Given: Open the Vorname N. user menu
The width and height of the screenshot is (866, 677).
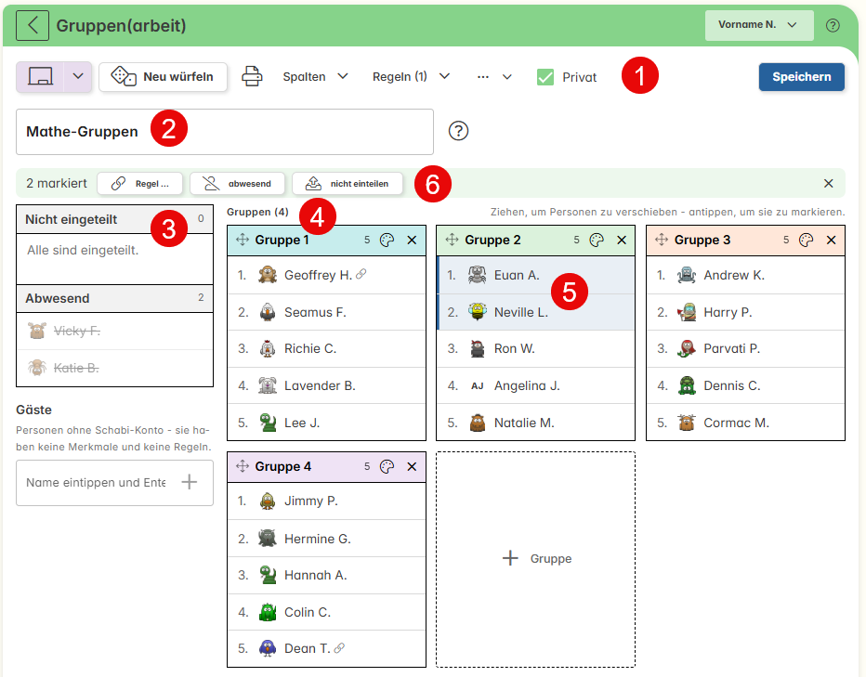Looking at the screenshot, I should [x=759, y=25].
